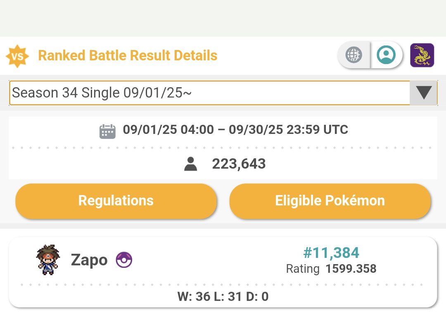The height and width of the screenshot is (312, 446).
Task: Select the season date range text
Action: click(x=235, y=130)
